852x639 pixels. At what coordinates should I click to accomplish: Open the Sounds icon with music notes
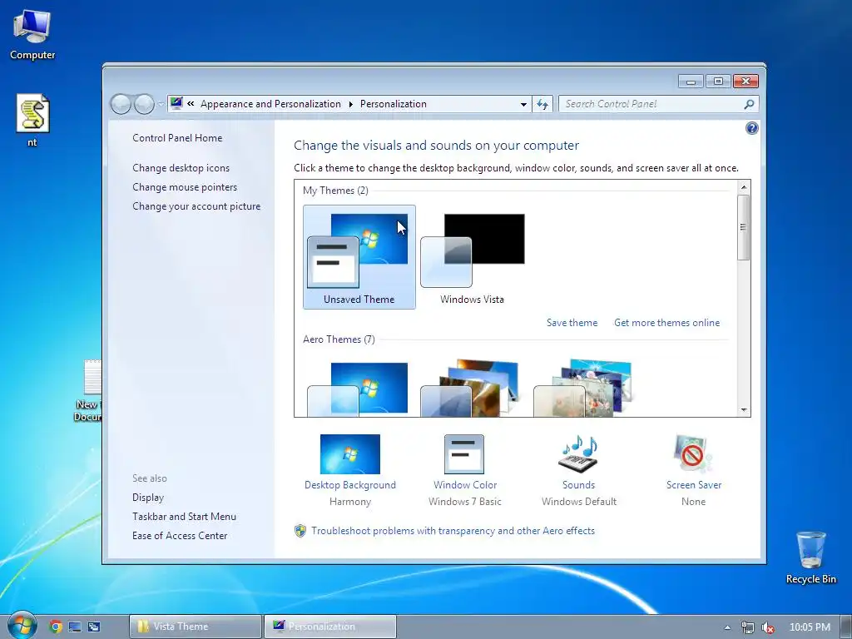click(578, 454)
